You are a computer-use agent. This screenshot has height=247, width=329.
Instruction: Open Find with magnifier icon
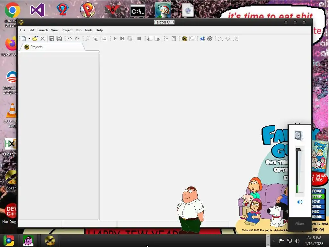click(x=88, y=39)
